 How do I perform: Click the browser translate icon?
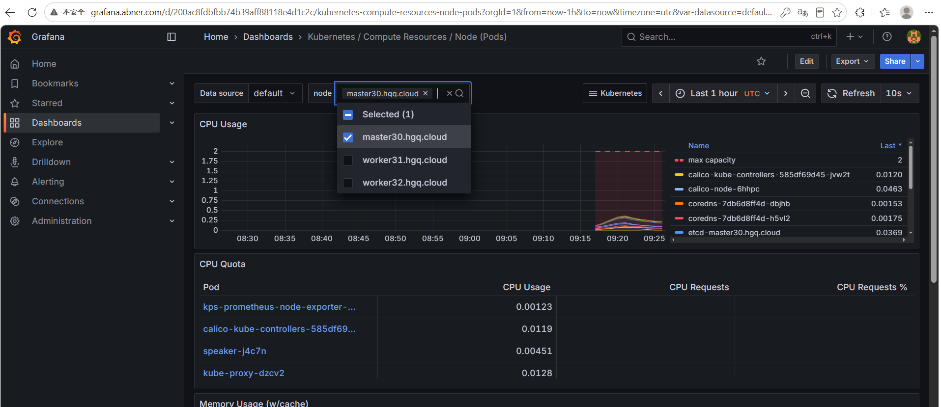coord(802,12)
